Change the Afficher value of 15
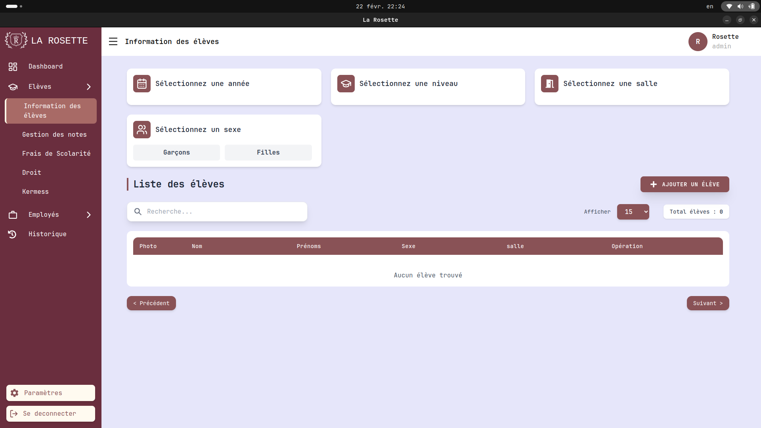Image resolution: width=761 pixels, height=428 pixels. [x=633, y=212]
